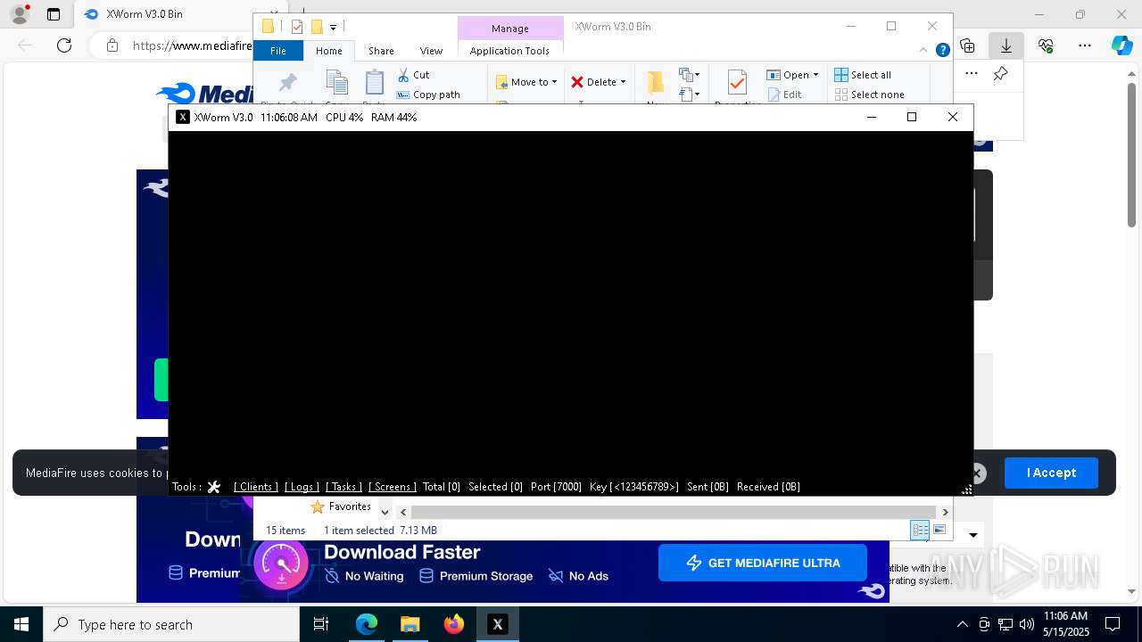Viewport: 1142px width, 642px height.
Task: Collapse the Explorer ribbon with chevron
Action: [x=923, y=51]
